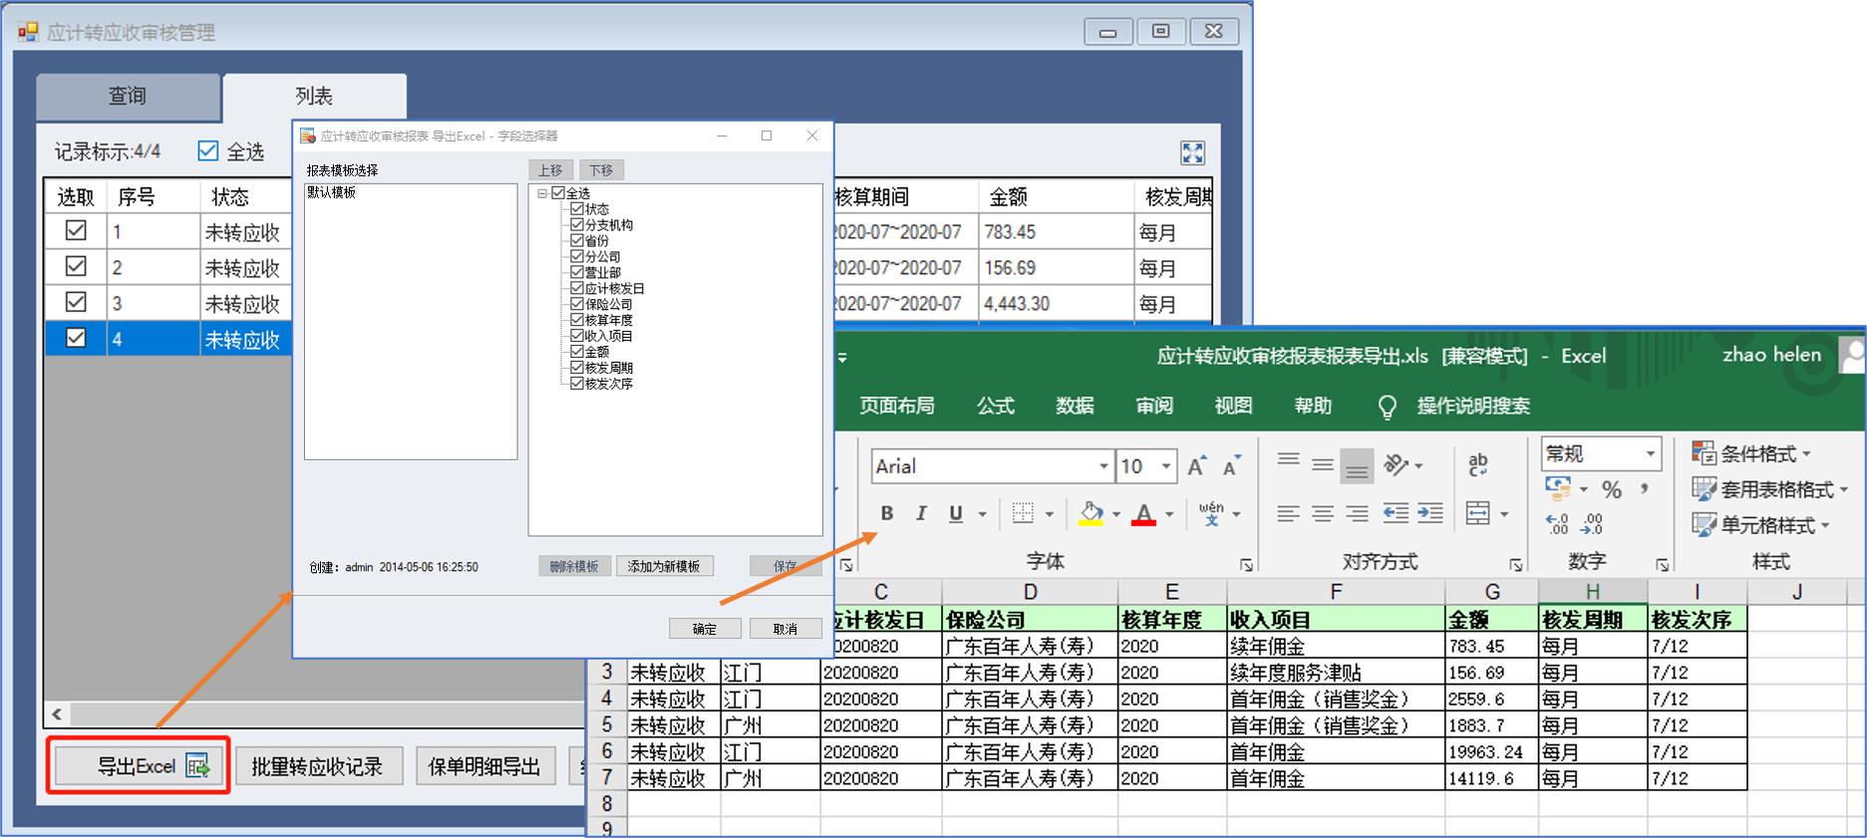Image resolution: width=1867 pixels, height=838 pixels.
Task: Click the Center align text icon
Action: click(x=1323, y=514)
